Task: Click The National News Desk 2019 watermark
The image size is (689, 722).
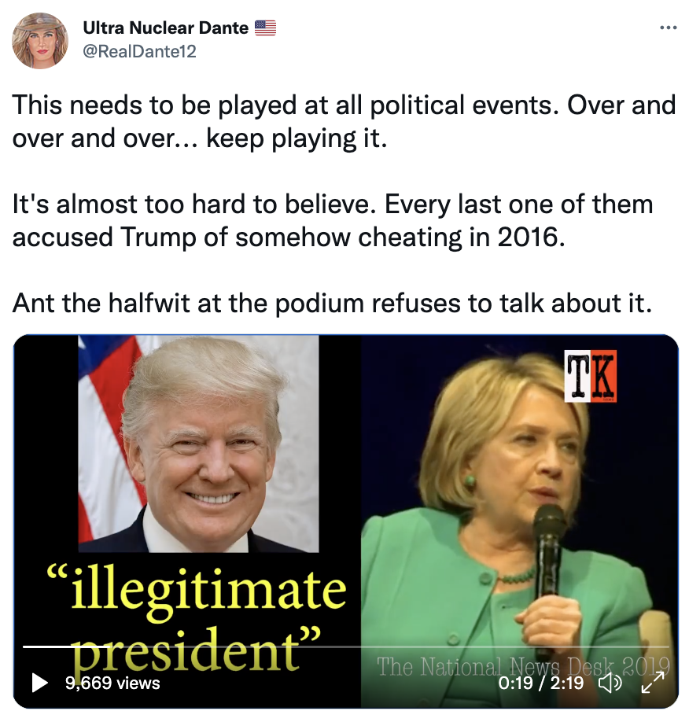Action: tap(523, 666)
